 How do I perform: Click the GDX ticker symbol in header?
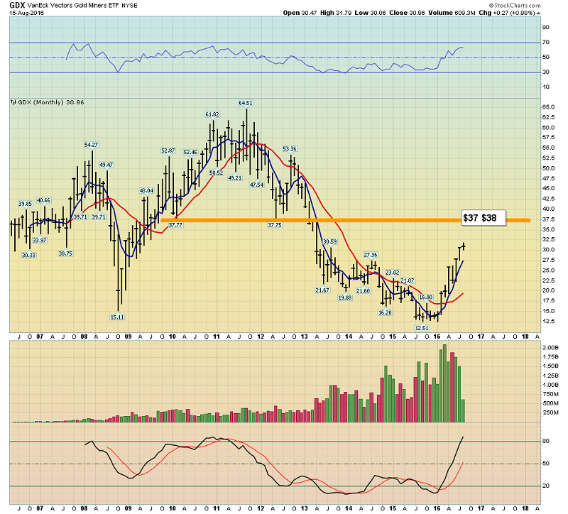[x=17, y=5]
